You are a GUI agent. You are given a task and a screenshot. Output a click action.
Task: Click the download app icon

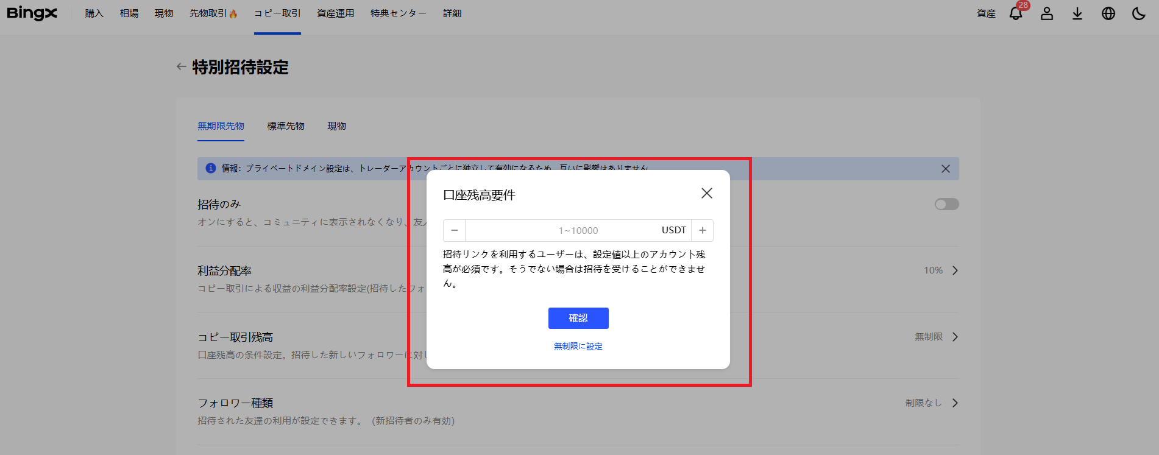click(1077, 13)
